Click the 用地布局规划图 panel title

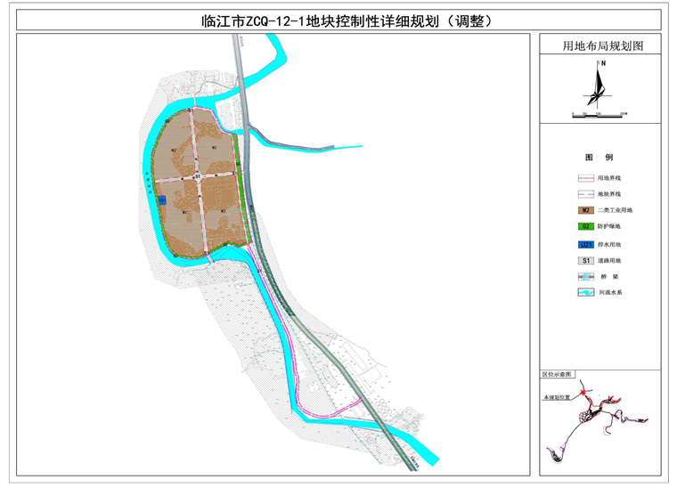tap(600, 43)
